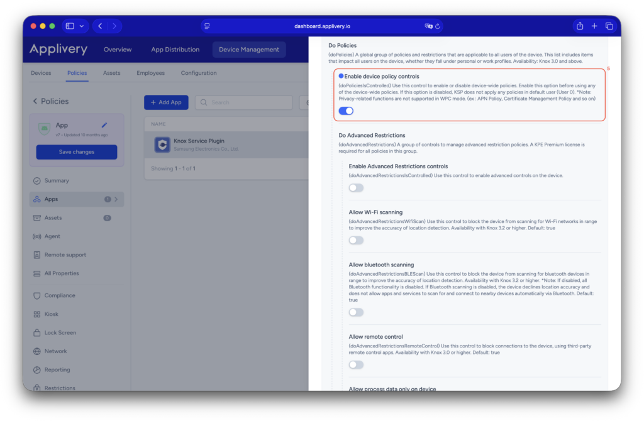Image resolution: width=644 pixels, height=421 pixels.
Task: Switch to the App Distribution menu
Action: point(175,50)
